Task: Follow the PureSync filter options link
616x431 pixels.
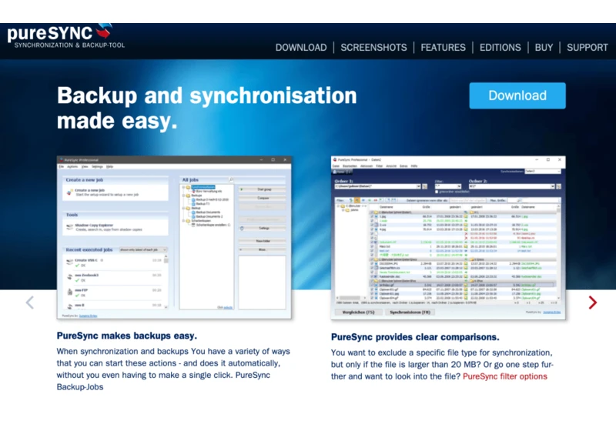Action: [505, 376]
